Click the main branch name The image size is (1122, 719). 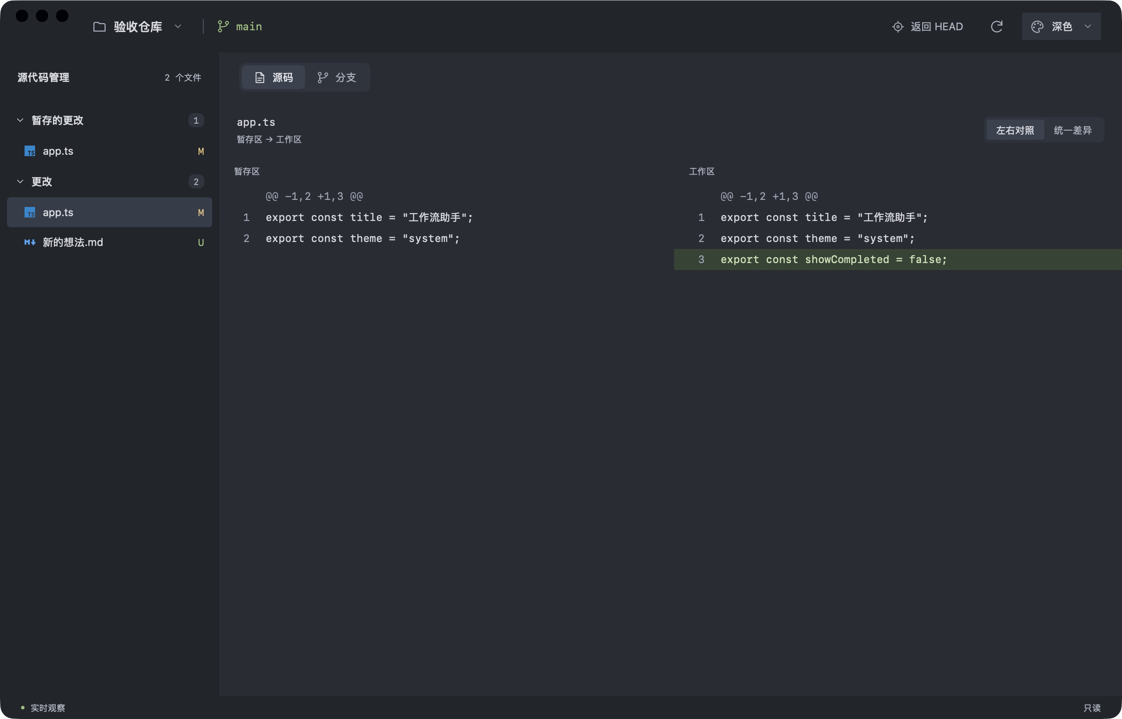[249, 27]
